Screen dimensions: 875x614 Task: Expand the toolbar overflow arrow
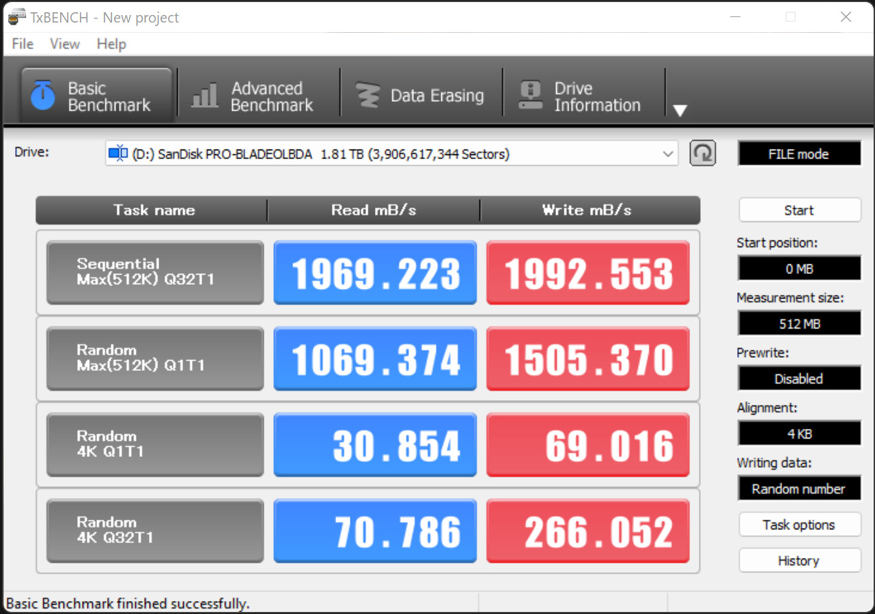click(x=680, y=111)
